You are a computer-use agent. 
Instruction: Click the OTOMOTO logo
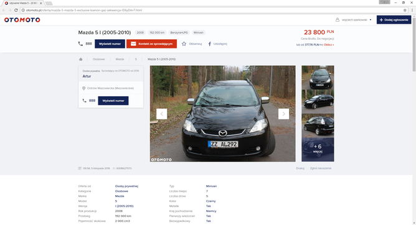(x=22, y=20)
